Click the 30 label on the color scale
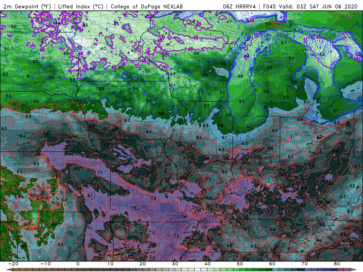Viewport: 363px width, 272px height. pos(175,264)
